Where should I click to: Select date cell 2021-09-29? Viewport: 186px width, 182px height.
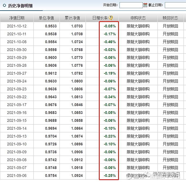tap(17, 58)
